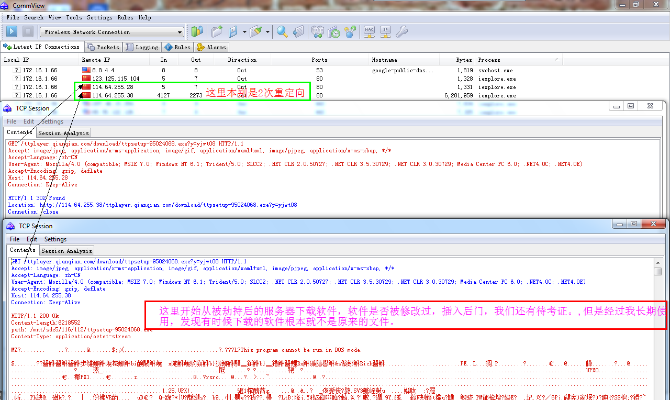
Task: Select Contents tab in rear TCP Session window
Action: point(19,132)
